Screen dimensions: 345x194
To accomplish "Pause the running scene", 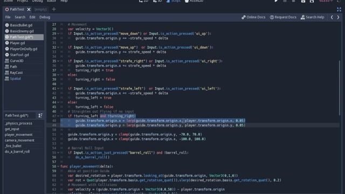I will click(285, 1).
